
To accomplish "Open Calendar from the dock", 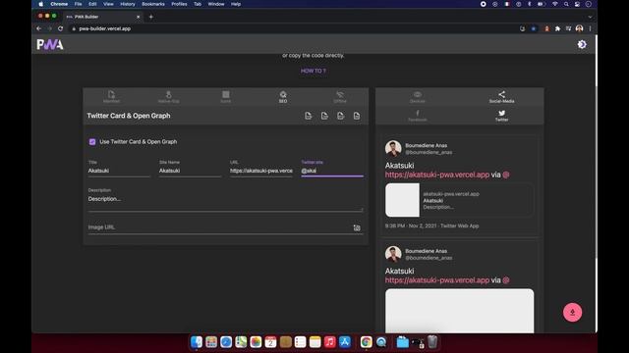I will click(270, 342).
